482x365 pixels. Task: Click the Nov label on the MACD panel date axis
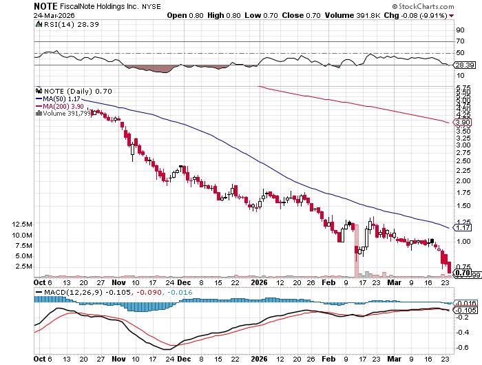tap(118, 359)
